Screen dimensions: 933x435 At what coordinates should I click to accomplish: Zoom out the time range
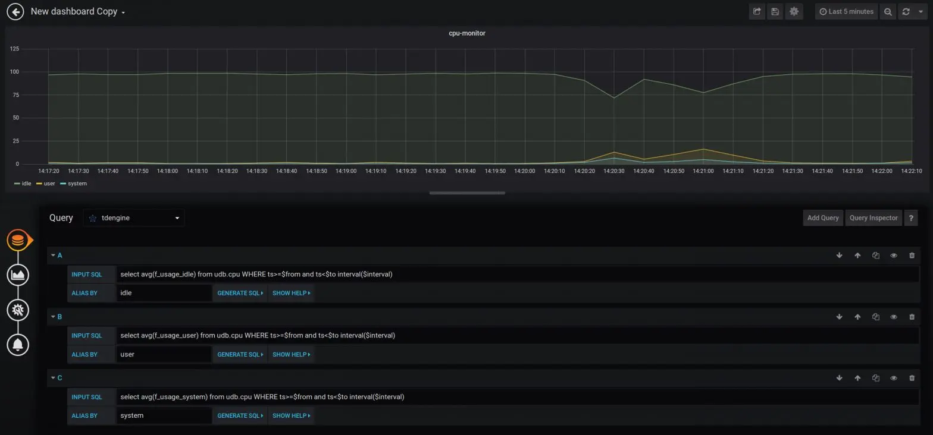pyautogui.click(x=888, y=11)
